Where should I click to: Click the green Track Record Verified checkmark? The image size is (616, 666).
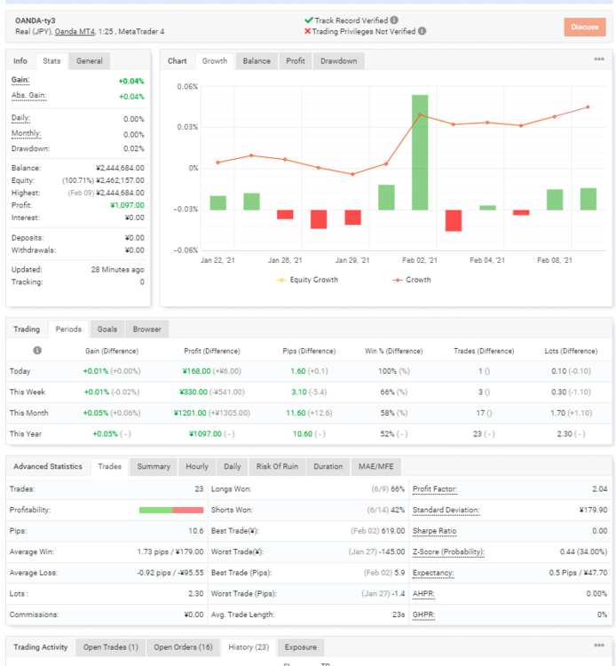[x=309, y=20]
